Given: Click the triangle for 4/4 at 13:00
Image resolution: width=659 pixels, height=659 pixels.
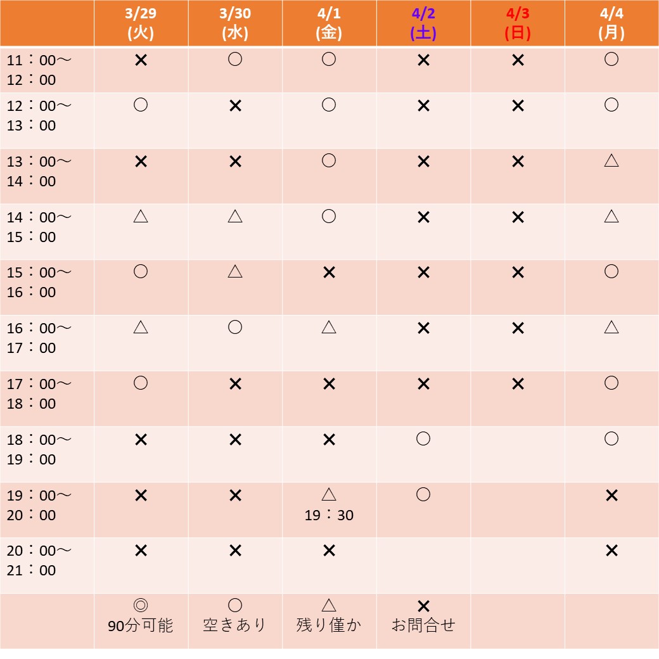Looking at the screenshot, I should click(x=611, y=160).
